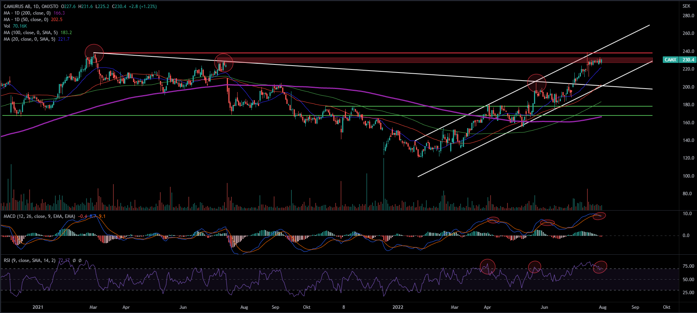
Task: Select the dark red resistance zone rectangle
Action: (423, 60)
